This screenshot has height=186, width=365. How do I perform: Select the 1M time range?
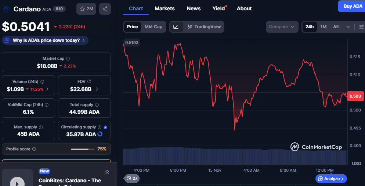point(323,27)
